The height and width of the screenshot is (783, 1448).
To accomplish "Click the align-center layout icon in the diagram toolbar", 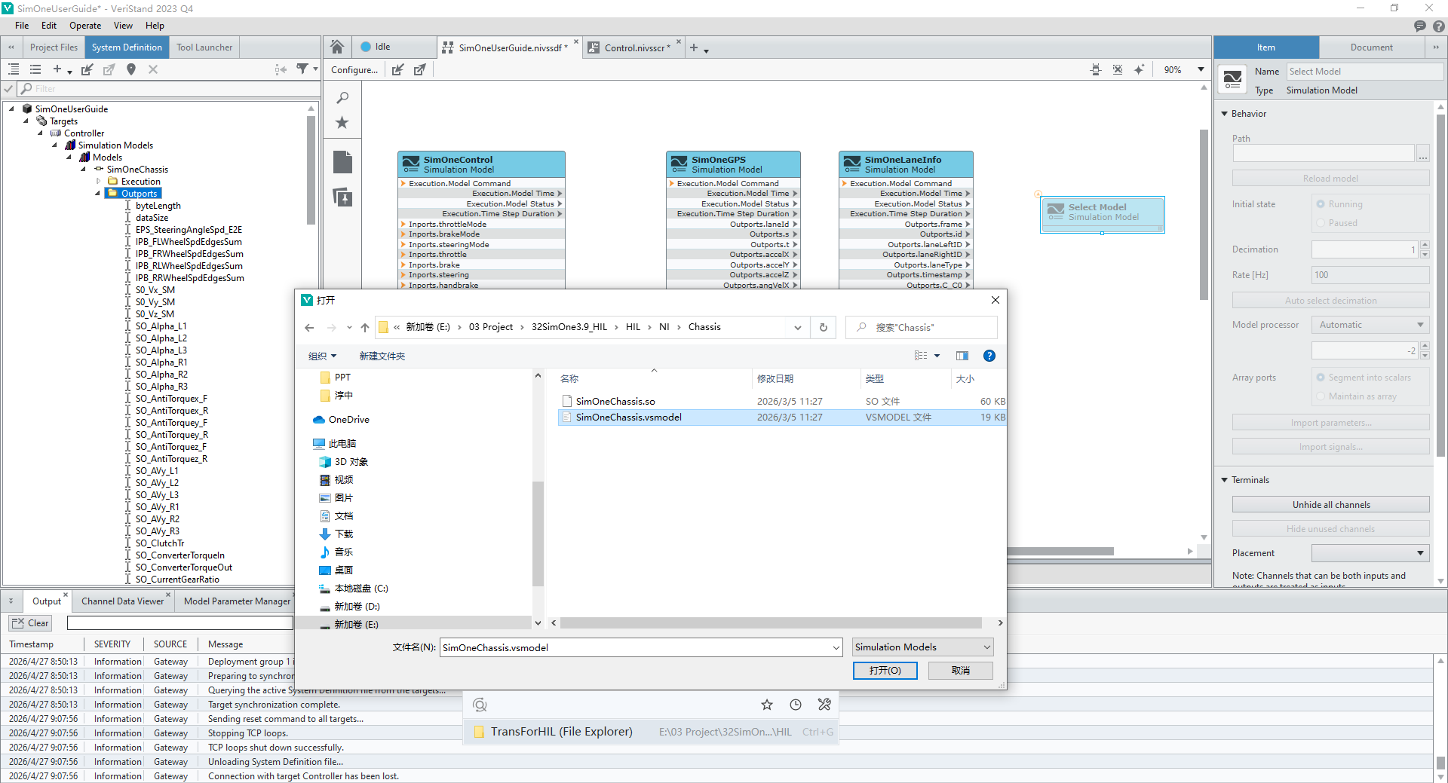I will [x=1096, y=70].
